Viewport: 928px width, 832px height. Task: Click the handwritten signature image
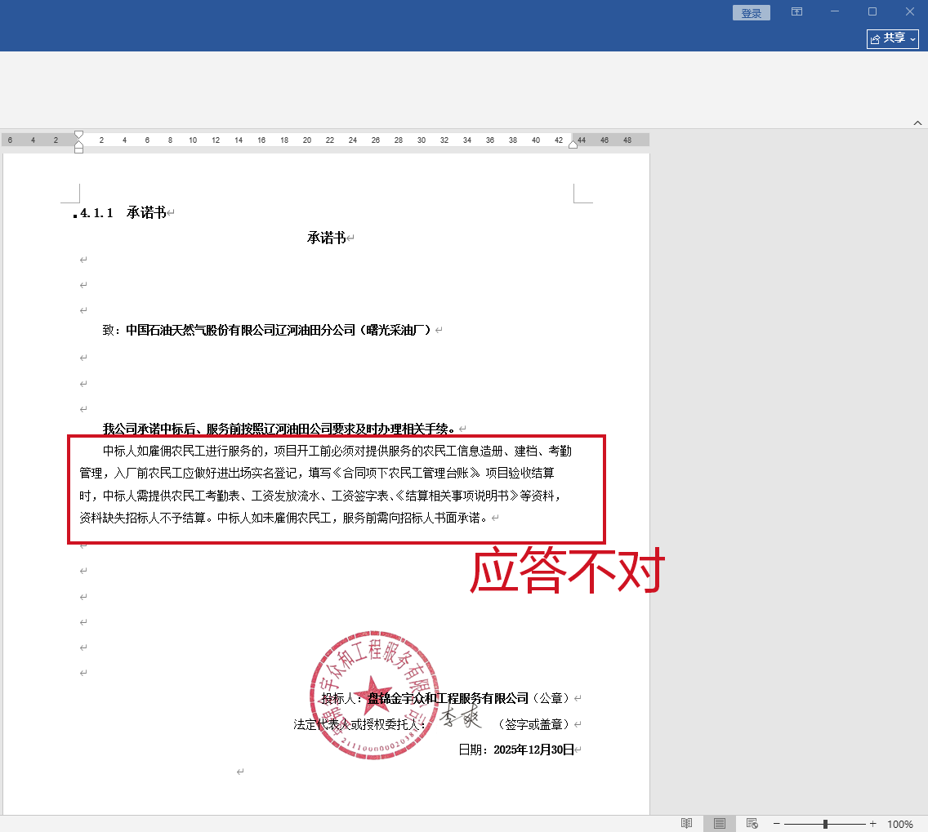coord(461,716)
